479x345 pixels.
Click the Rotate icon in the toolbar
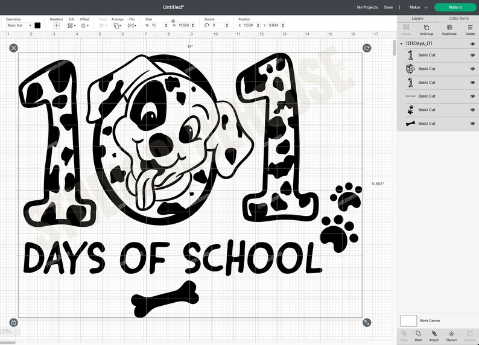tap(207, 25)
